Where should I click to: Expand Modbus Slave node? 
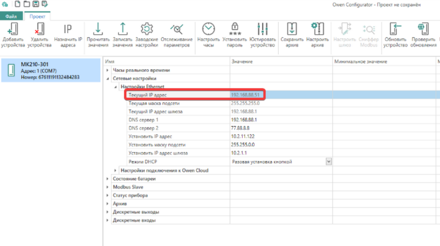click(107, 187)
